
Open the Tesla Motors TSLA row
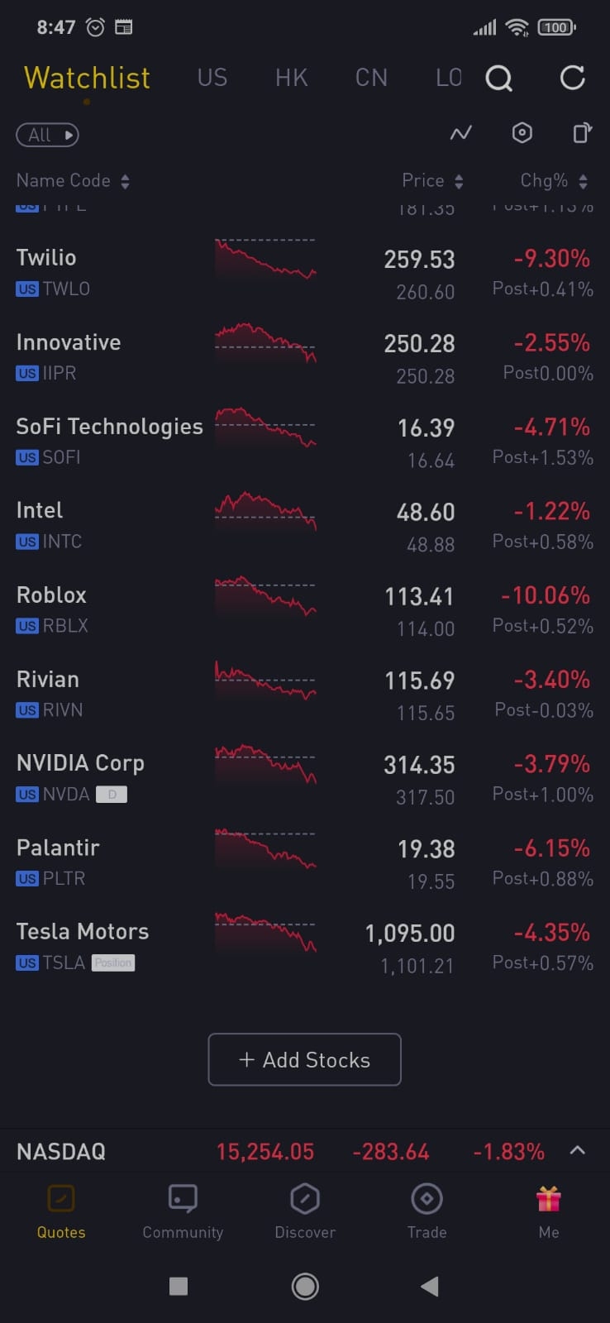click(x=83, y=945)
